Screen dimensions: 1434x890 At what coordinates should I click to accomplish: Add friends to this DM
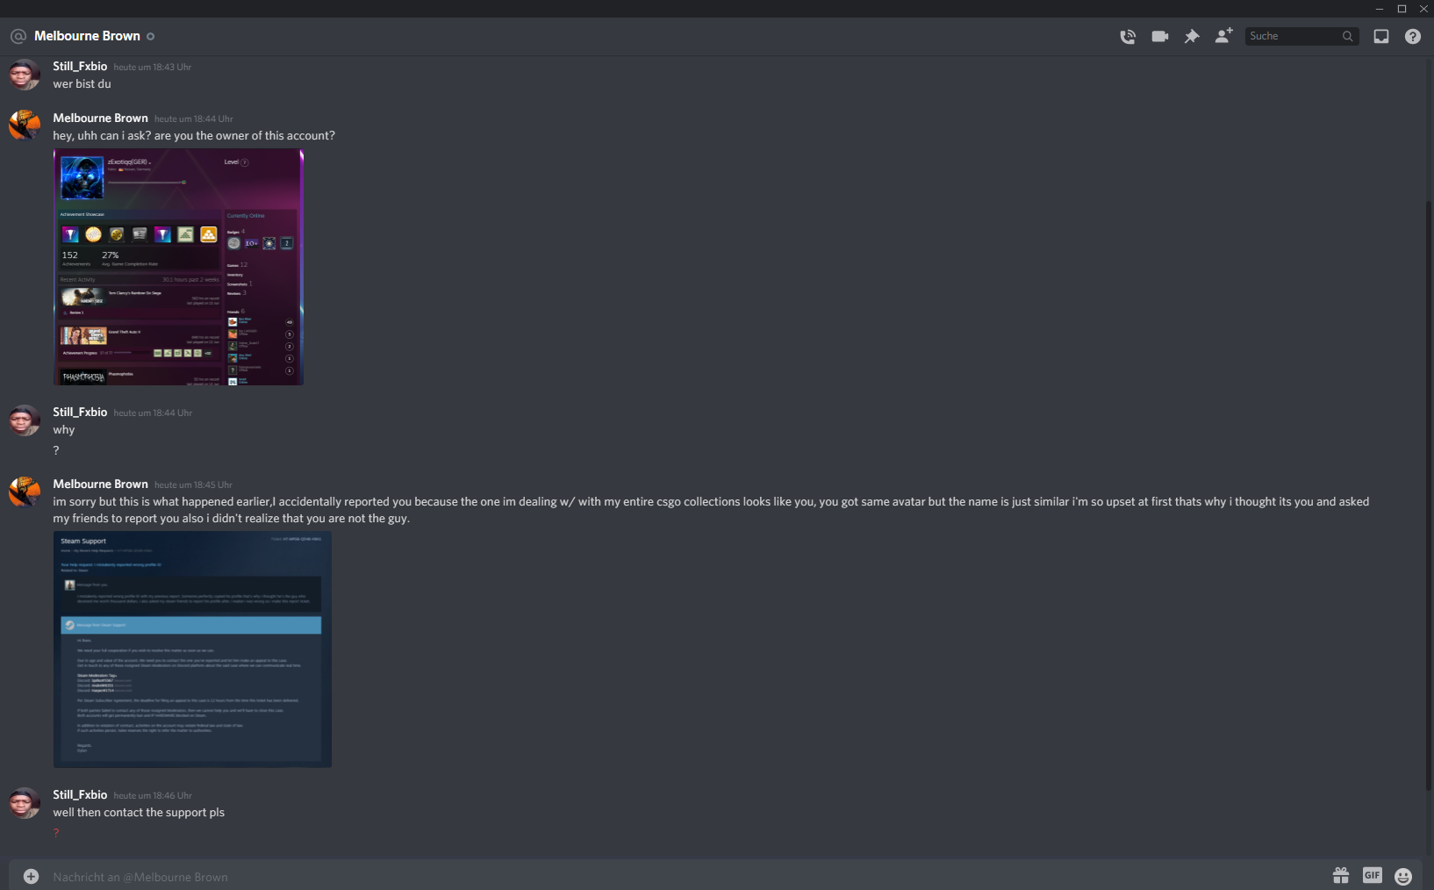pyautogui.click(x=1223, y=36)
